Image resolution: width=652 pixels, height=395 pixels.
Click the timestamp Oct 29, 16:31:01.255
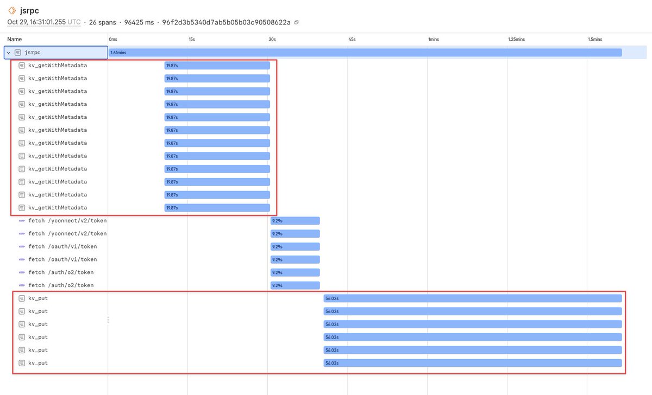(x=36, y=23)
